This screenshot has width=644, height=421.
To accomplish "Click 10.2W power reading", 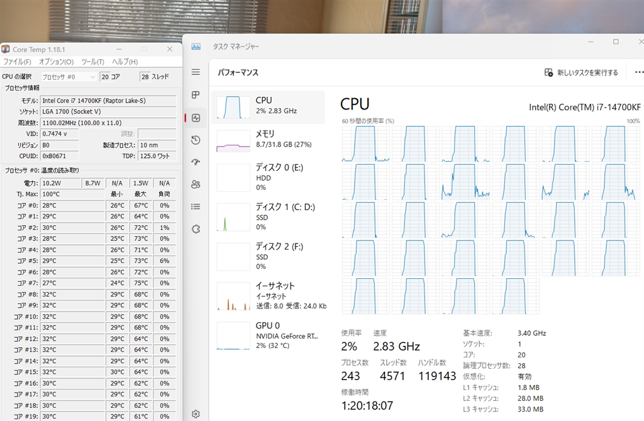I will click(x=60, y=183).
